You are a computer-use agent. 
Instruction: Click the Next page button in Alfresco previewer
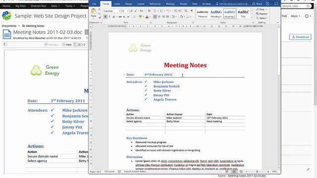pyautogui.click(x=67, y=44)
